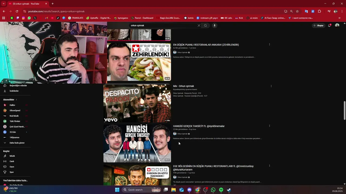Image resolution: width=346 pixels, height=194 pixels.
Task: Expand the Abonelikler section chevron
Action: [x=16, y=100]
